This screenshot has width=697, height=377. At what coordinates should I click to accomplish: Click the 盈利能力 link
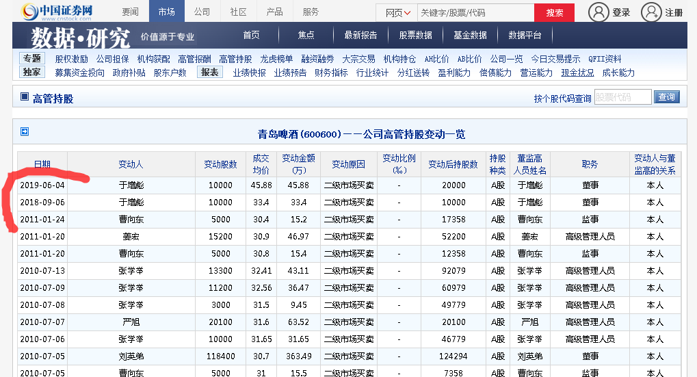coord(454,73)
